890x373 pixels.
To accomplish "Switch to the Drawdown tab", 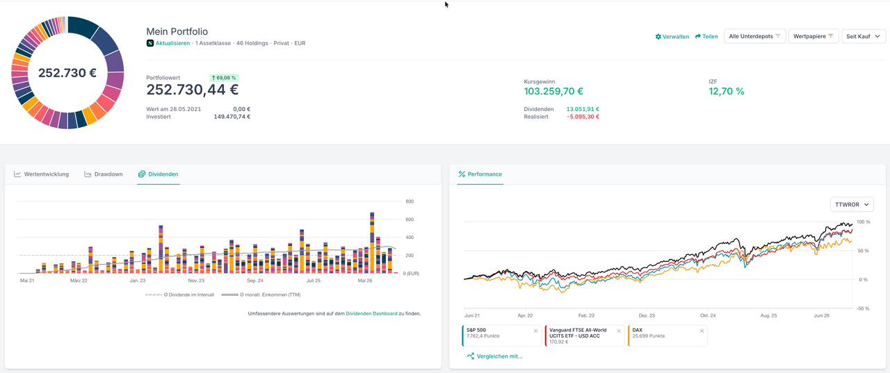I will tap(103, 174).
